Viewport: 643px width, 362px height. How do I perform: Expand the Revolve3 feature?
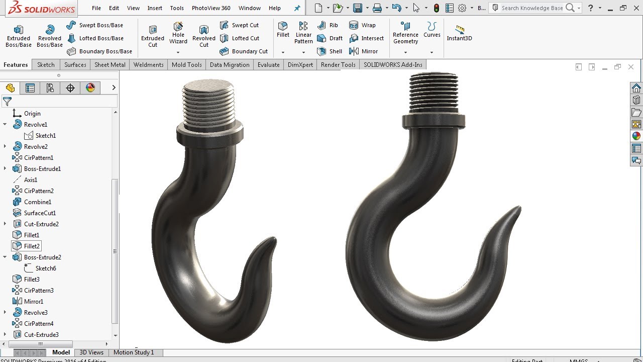[5, 312]
